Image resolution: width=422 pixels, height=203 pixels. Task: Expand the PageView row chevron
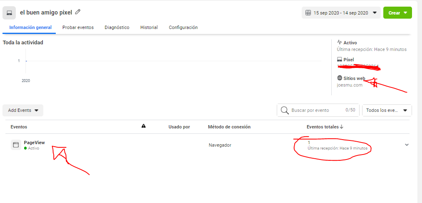407,145
